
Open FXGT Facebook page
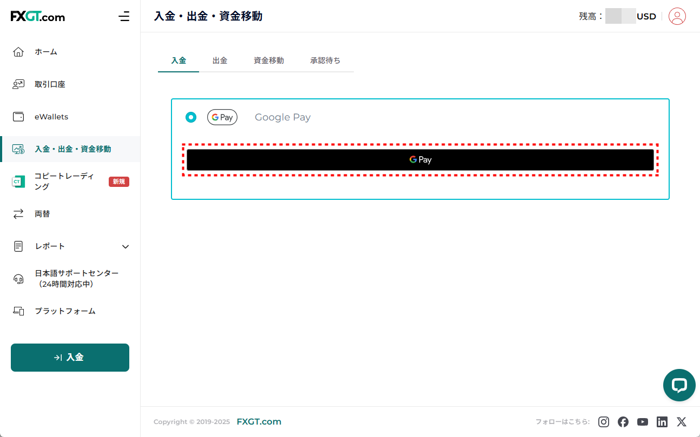[x=623, y=422]
